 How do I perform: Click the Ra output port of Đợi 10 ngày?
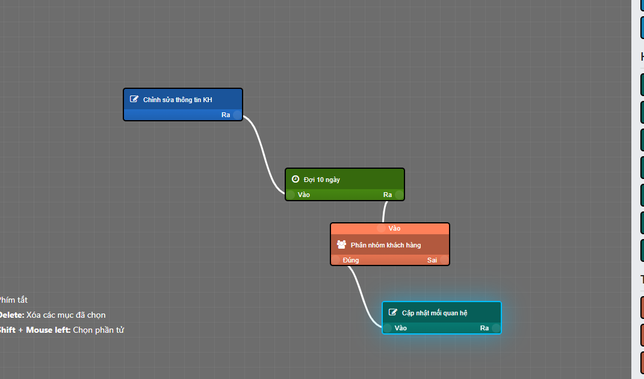(x=398, y=195)
